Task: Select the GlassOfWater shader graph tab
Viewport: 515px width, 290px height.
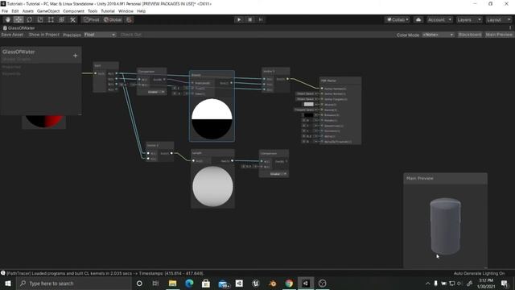Action: point(19,28)
